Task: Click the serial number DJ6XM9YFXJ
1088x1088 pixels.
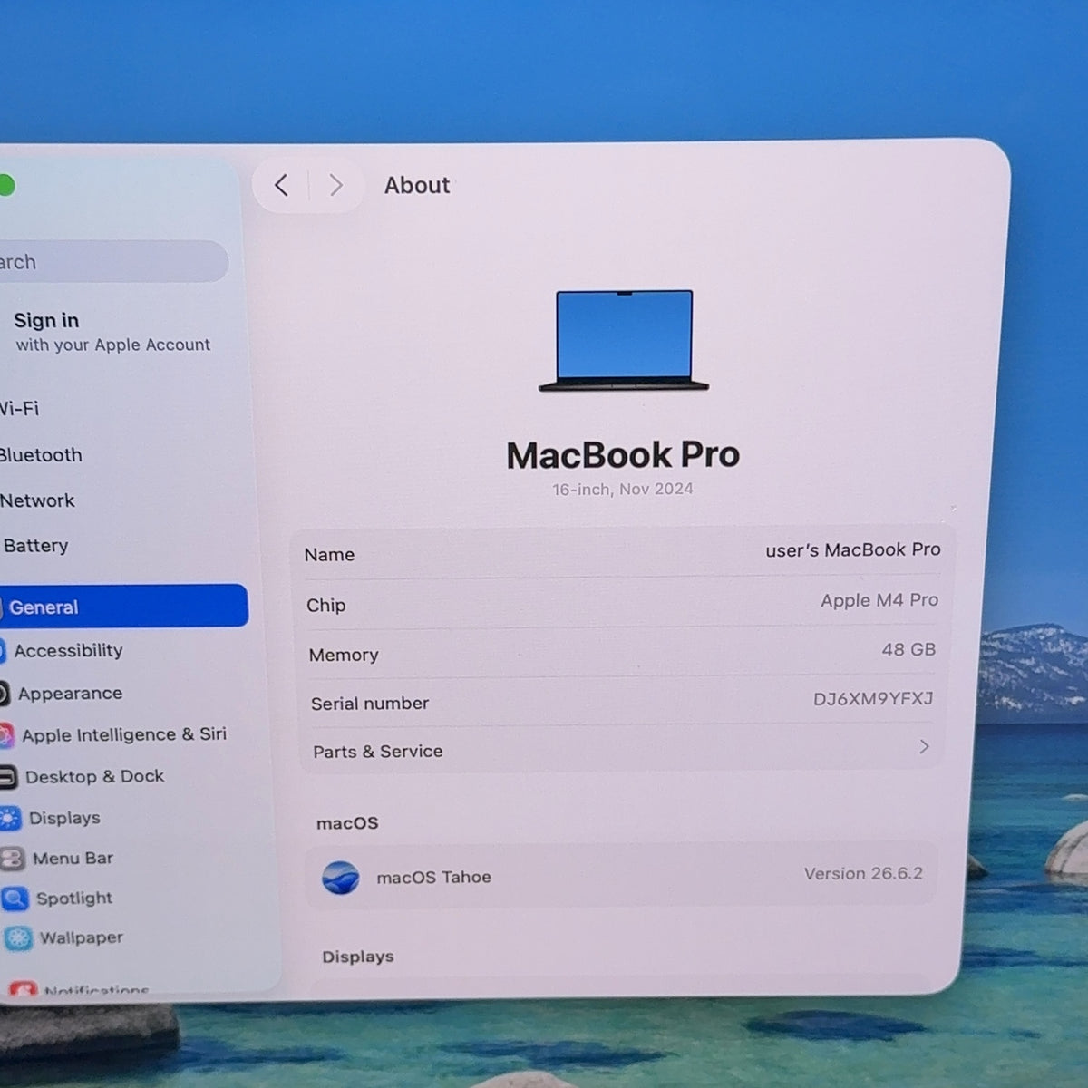Action: (873, 699)
